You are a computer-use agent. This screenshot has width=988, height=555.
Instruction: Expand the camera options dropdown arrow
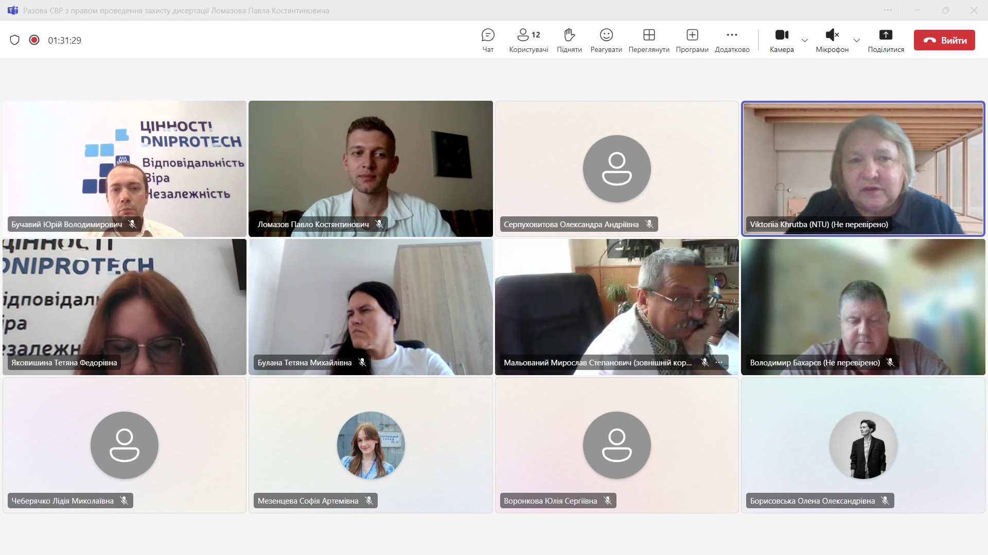coord(805,41)
